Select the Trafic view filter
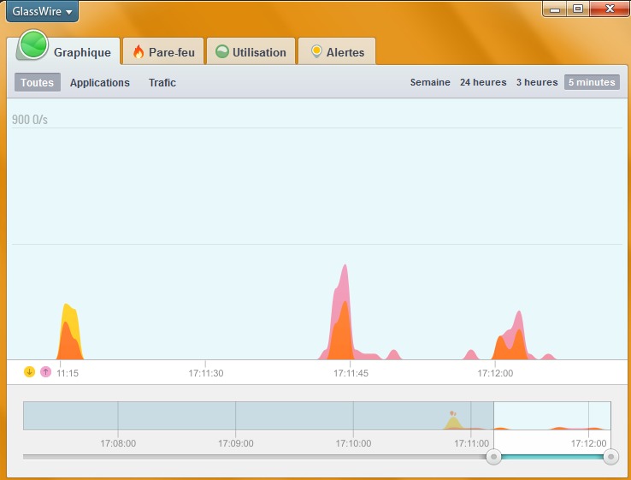This screenshot has height=480, width=631. [162, 82]
